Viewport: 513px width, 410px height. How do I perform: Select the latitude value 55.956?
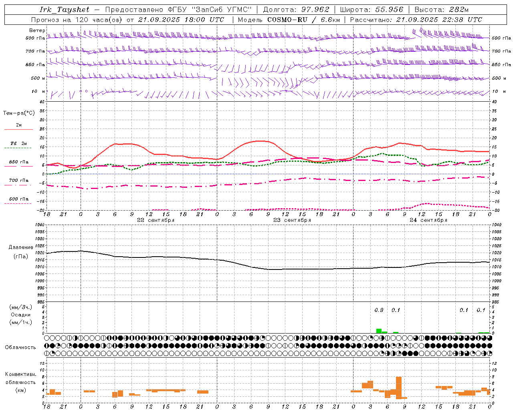(389, 10)
